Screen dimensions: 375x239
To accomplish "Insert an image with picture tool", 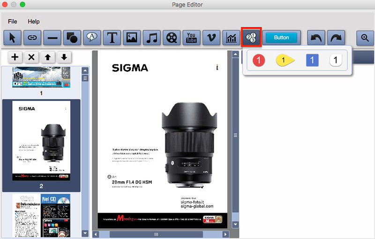I will (132, 38).
